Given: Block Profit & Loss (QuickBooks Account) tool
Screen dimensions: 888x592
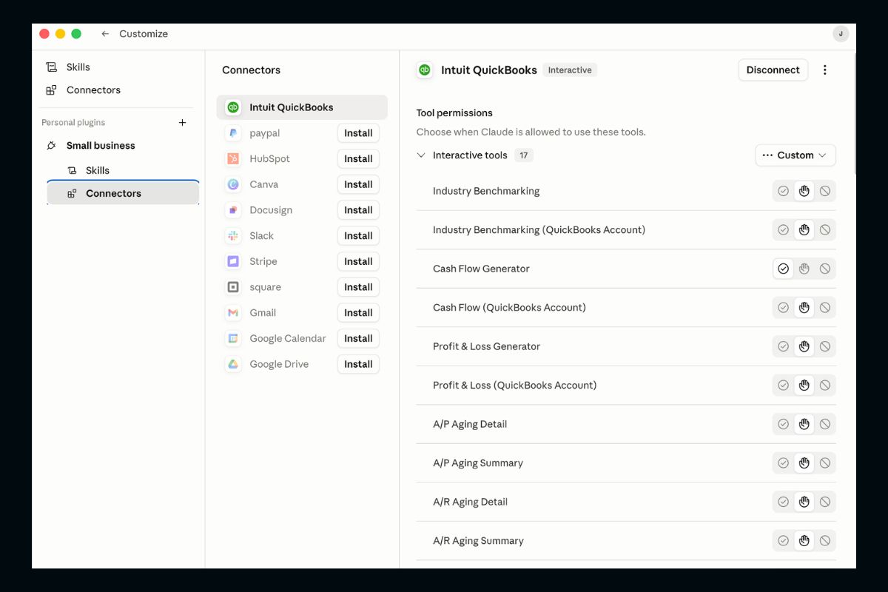Looking at the screenshot, I should pyautogui.click(x=825, y=386).
